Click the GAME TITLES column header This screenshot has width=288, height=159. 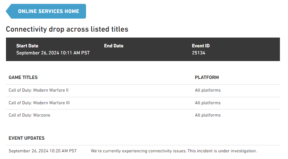[x=23, y=77]
